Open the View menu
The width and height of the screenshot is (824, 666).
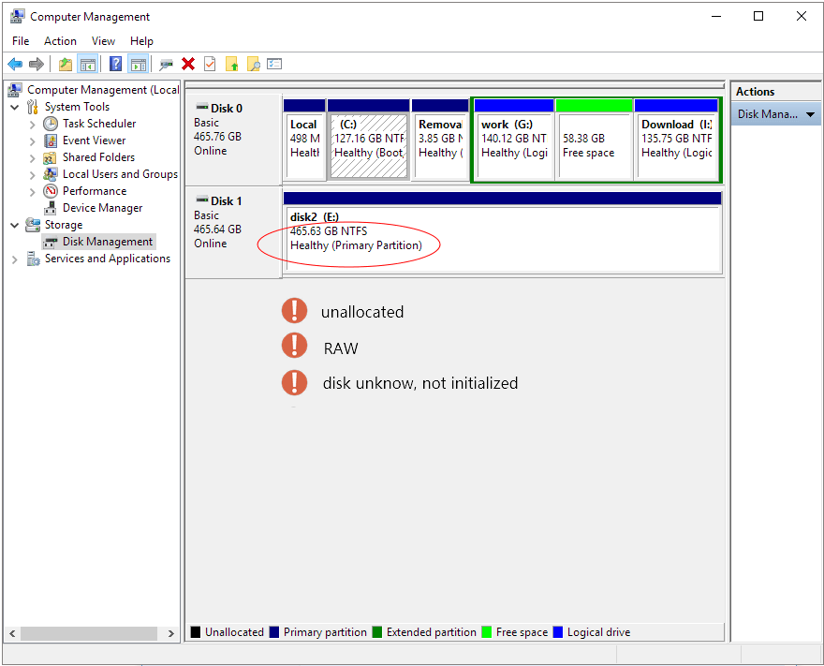tap(103, 41)
